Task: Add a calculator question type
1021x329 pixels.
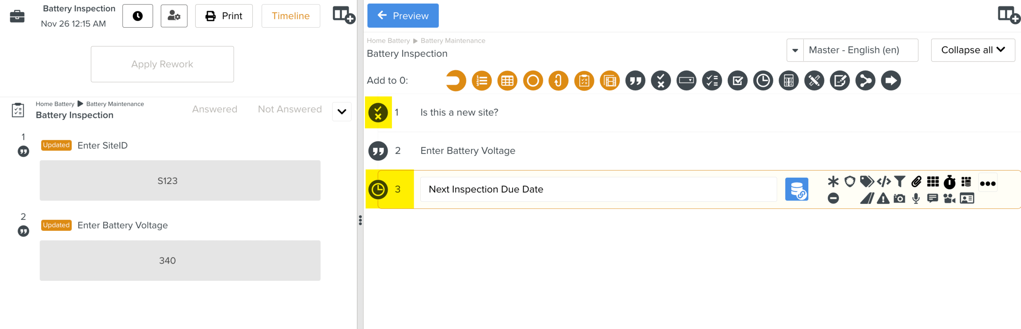Action: 789,81
